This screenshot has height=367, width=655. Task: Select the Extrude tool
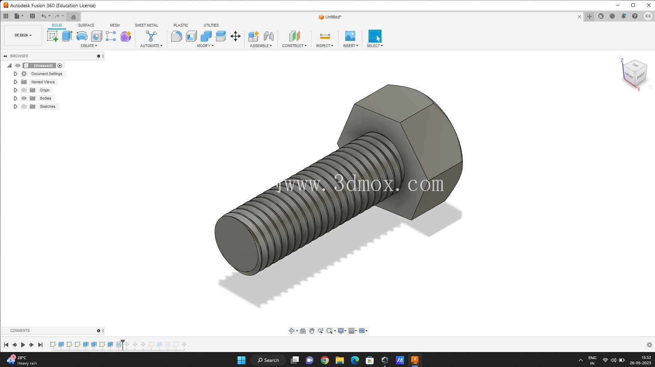(x=67, y=36)
